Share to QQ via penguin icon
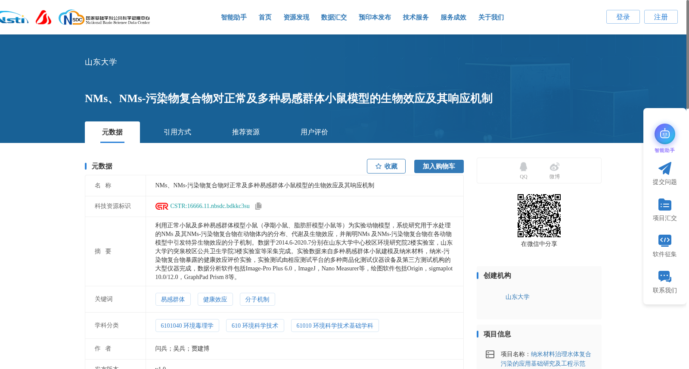This screenshot has width=689, height=369. click(x=523, y=167)
